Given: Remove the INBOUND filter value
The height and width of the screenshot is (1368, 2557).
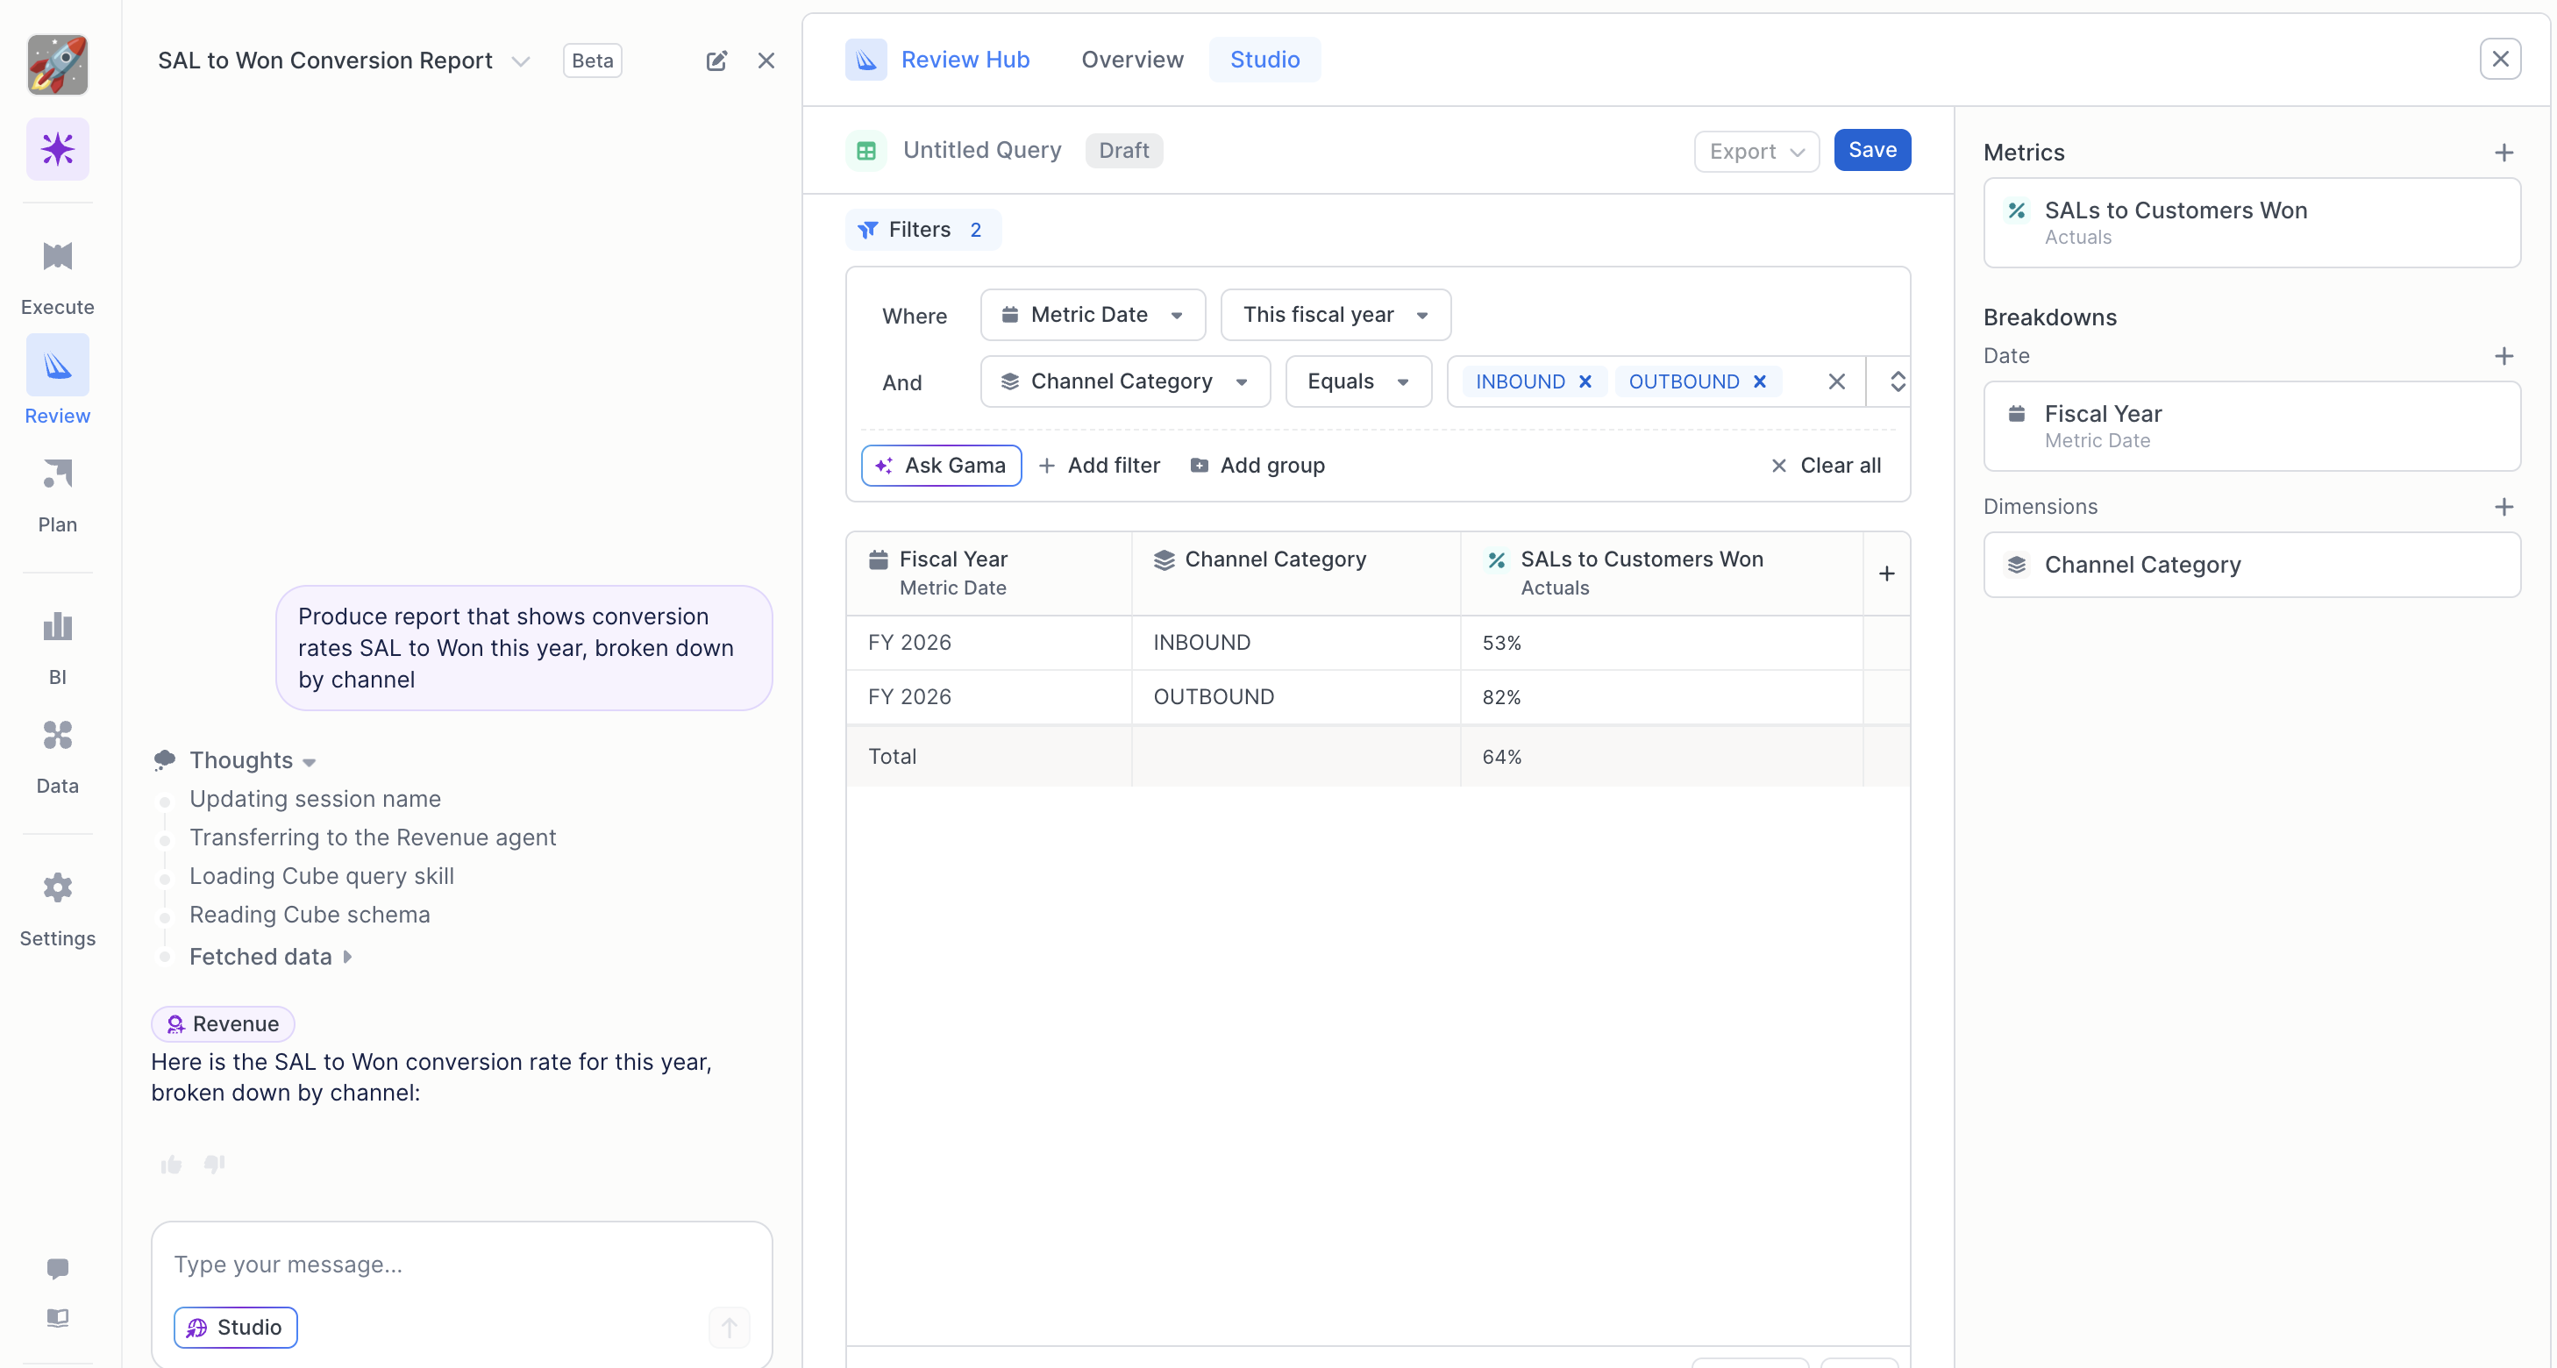Looking at the screenshot, I should [1585, 381].
